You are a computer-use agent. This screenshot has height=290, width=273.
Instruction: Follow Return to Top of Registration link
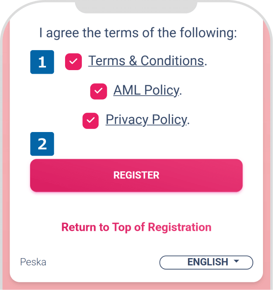136,227
